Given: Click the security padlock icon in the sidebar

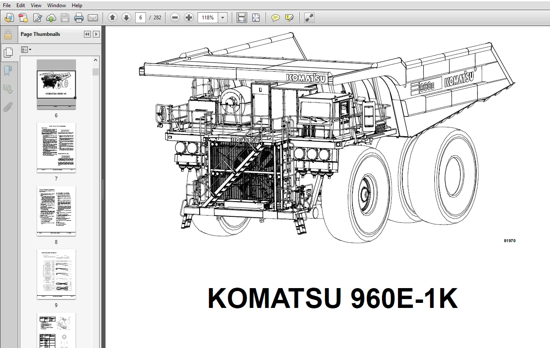Looking at the screenshot, I should coord(8,35).
